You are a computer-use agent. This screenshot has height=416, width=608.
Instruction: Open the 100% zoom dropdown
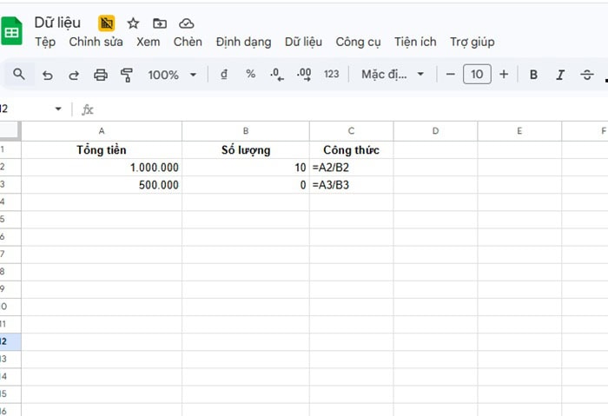tap(172, 75)
